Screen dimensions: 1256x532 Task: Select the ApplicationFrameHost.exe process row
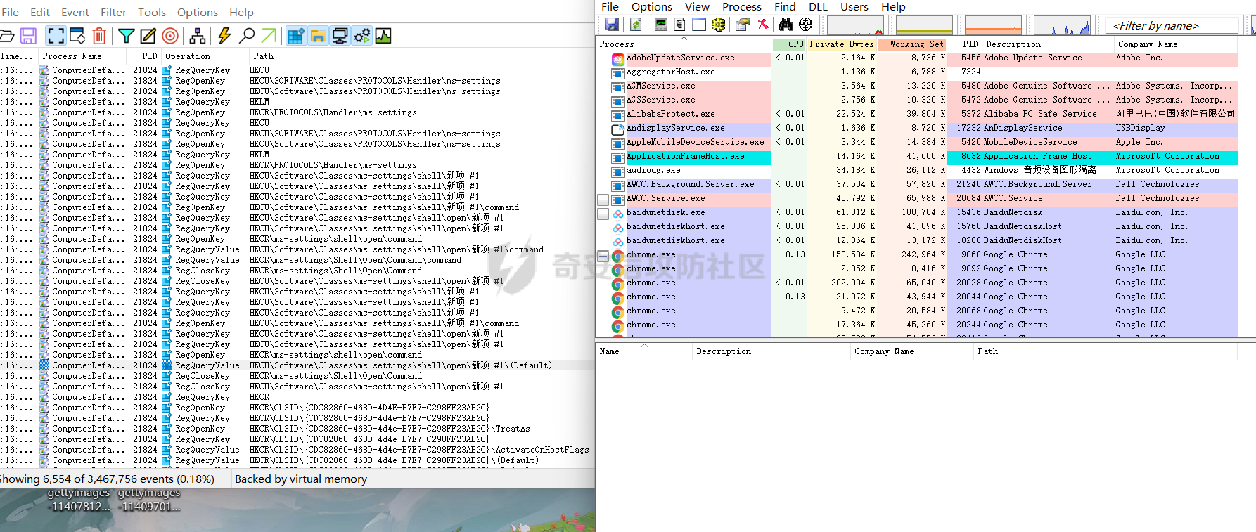click(917, 157)
